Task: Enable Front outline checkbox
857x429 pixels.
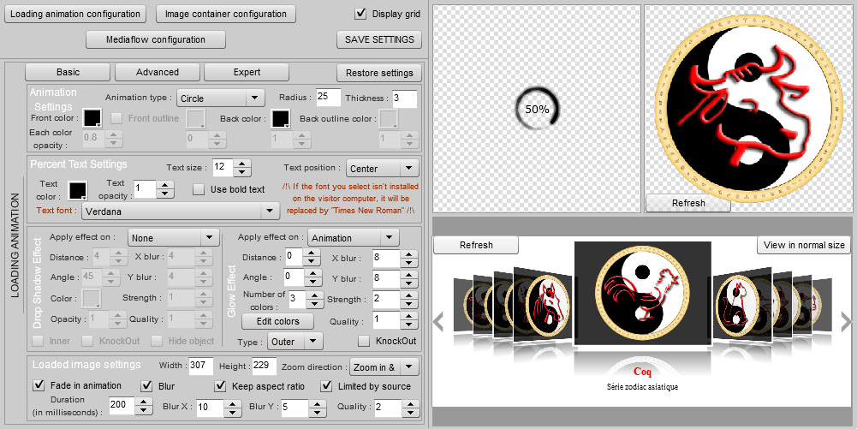Action: point(116,118)
